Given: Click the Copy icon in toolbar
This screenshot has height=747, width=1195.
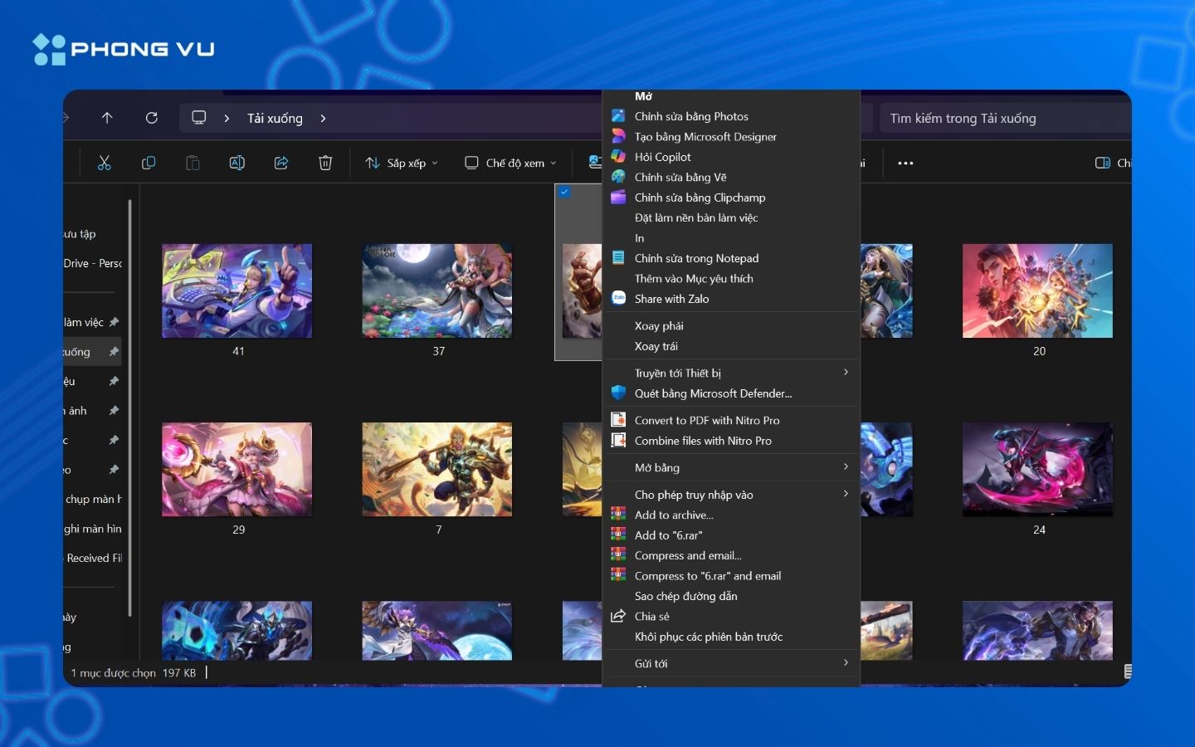Looking at the screenshot, I should 149,163.
